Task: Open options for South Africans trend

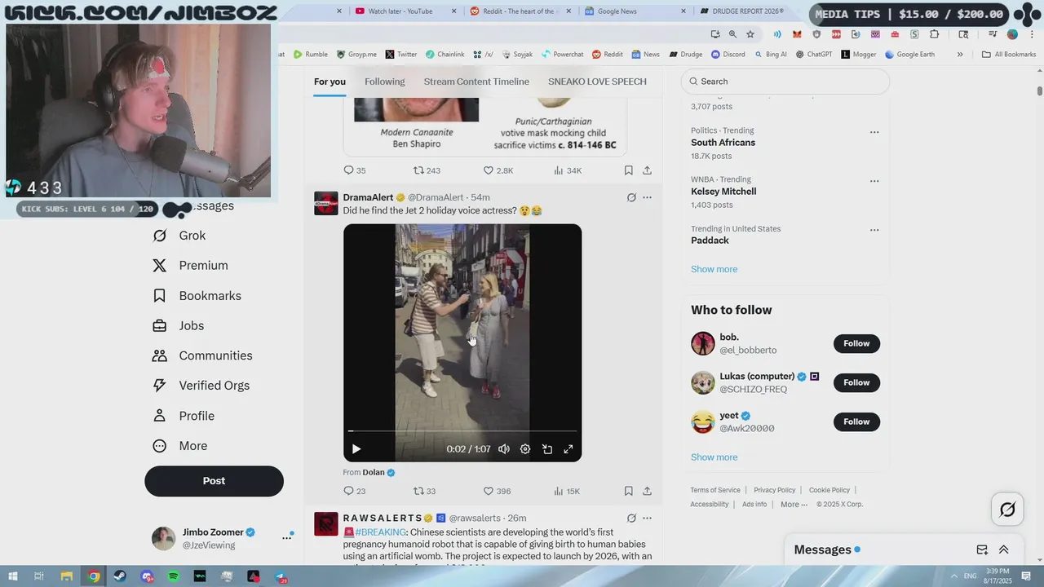Action: coord(874,132)
